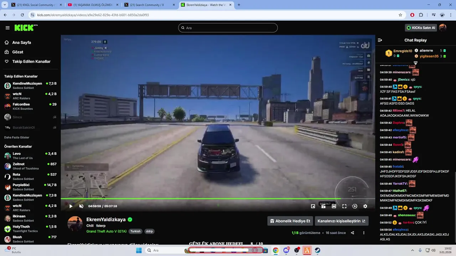Viewport: 456px width, 256px height.
Task: Expand Daha Fazla Göster channels
Action: coord(17,137)
